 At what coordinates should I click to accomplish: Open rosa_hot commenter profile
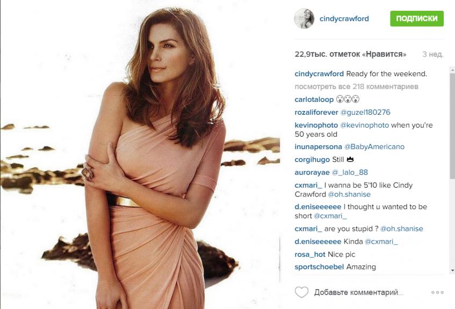tap(310, 254)
